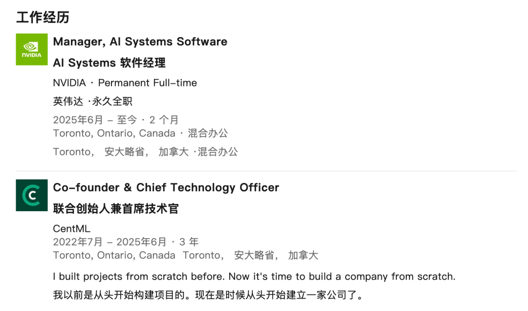Image resolution: width=528 pixels, height=311 pixels.
Task: Select the CentML entry Toronto, Ontario, Canada location
Action: point(114,255)
